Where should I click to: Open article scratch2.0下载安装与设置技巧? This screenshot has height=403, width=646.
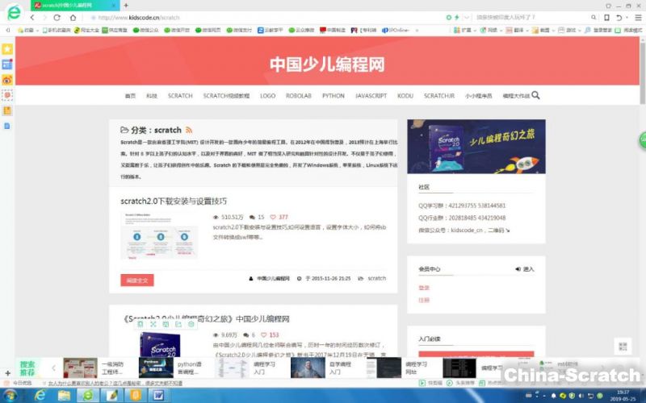[174, 201]
